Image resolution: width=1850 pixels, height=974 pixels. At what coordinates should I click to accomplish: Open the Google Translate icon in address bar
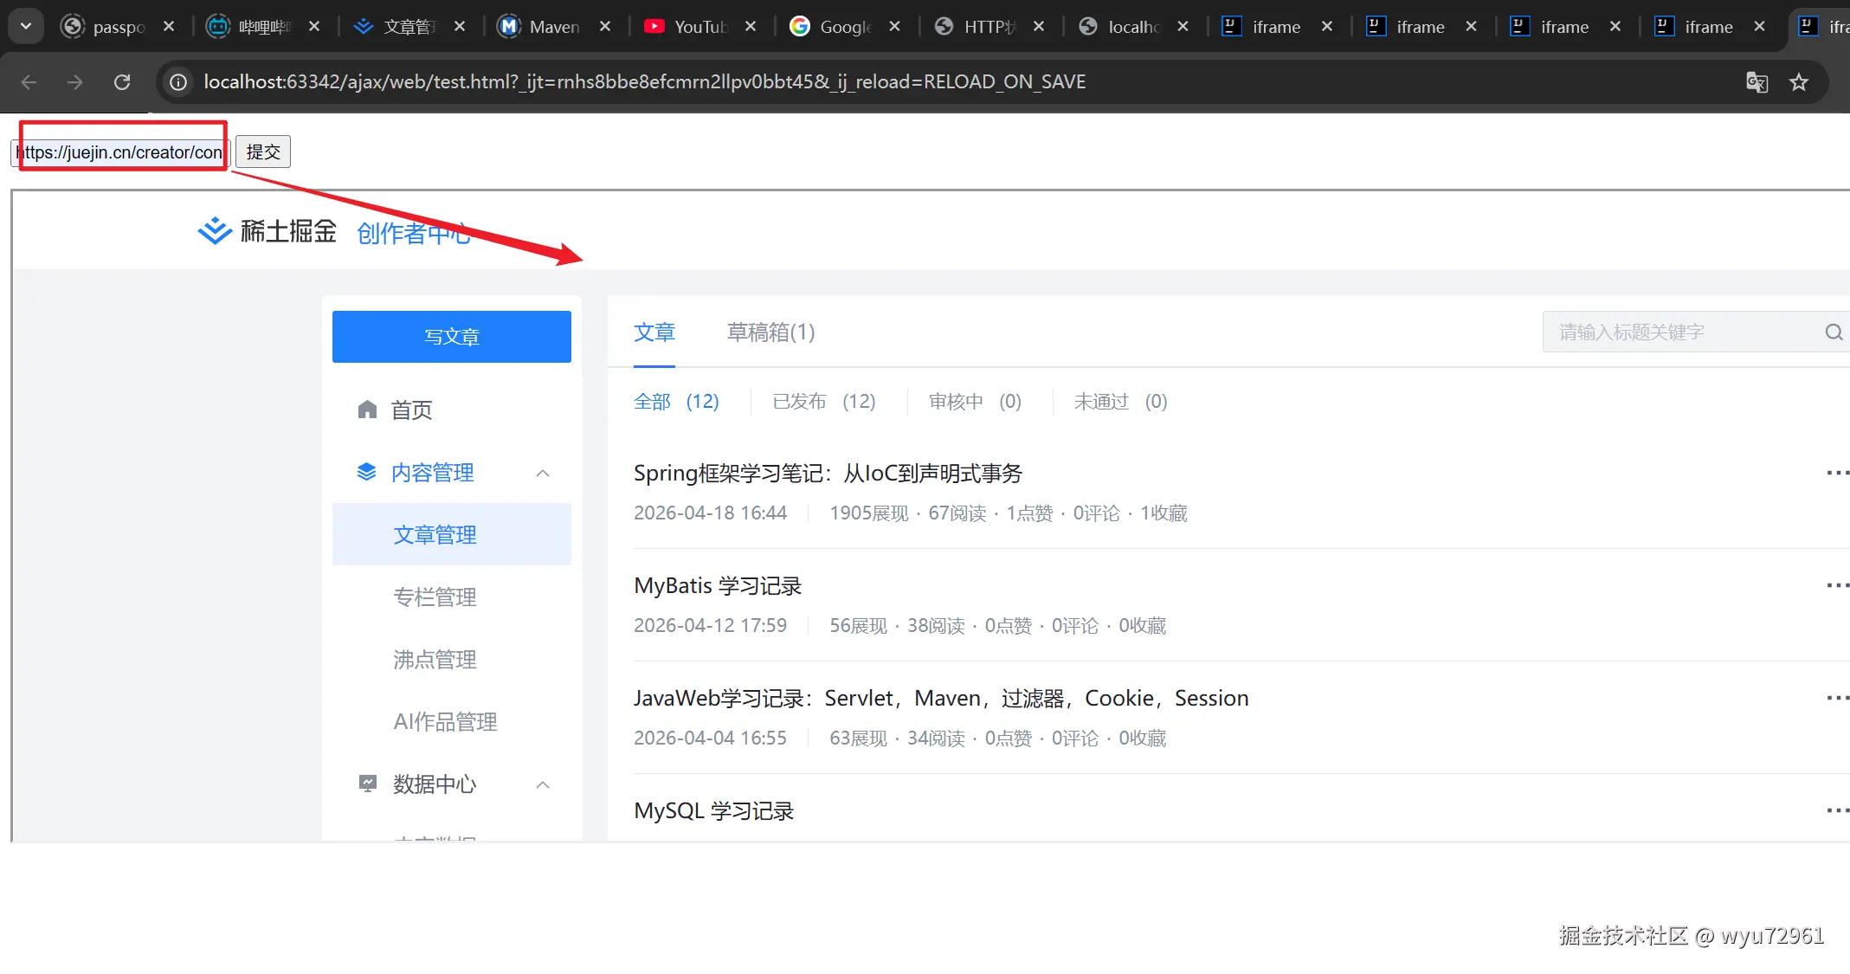(x=1757, y=82)
